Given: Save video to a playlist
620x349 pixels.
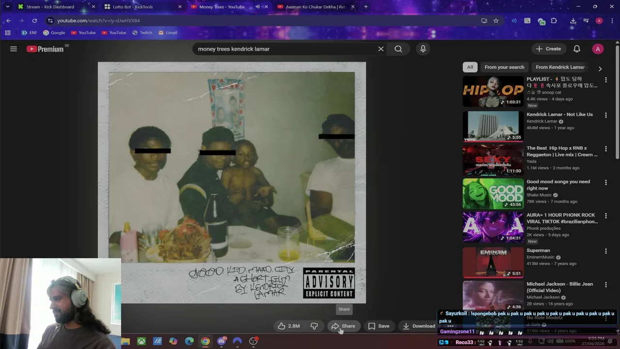Looking at the screenshot, I should [379, 326].
